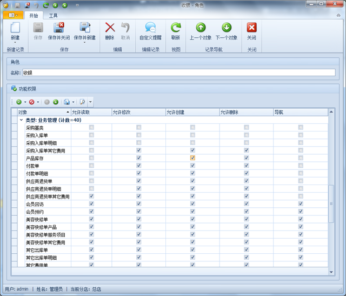Click the 允许删除 column header
The height and width of the screenshot is (296, 346).
pos(247,112)
